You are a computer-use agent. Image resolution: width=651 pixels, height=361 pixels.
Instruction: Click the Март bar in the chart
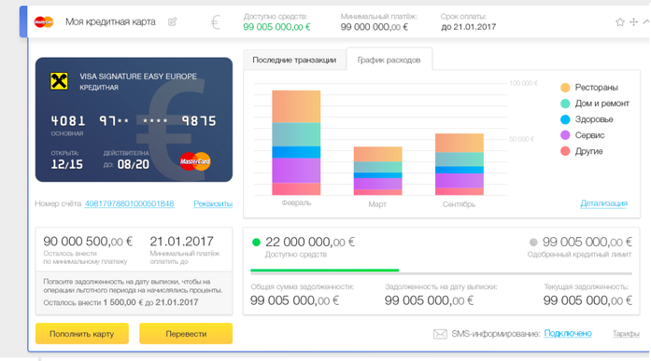point(378,171)
